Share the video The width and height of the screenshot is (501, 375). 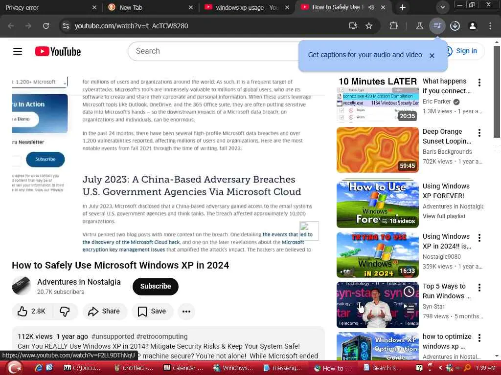point(105,311)
